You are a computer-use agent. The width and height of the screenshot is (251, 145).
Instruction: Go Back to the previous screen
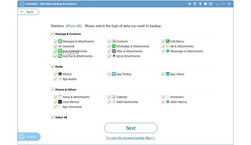pyautogui.click(x=28, y=12)
